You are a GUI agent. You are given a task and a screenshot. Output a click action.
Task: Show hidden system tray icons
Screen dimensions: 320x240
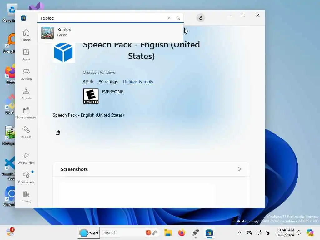coord(239,232)
